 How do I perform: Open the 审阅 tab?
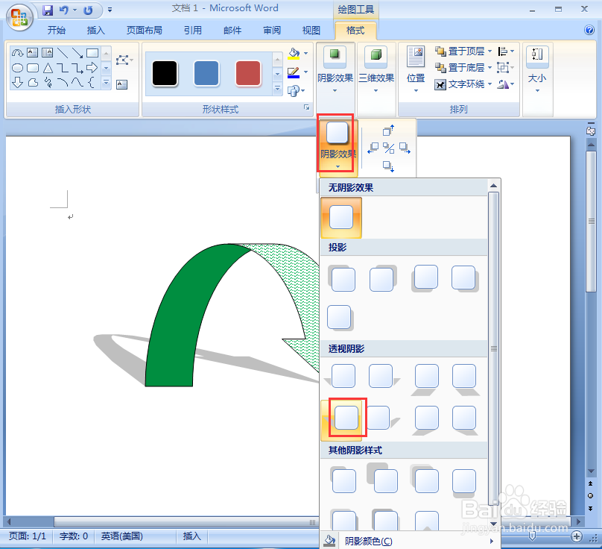pyautogui.click(x=272, y=31)
